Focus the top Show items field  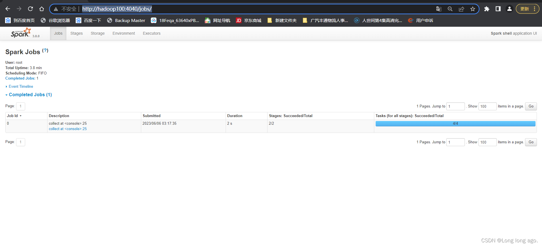[487, 106]
